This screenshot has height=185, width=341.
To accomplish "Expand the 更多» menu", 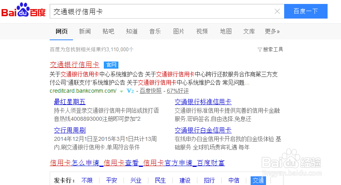I will coord(272,32).
